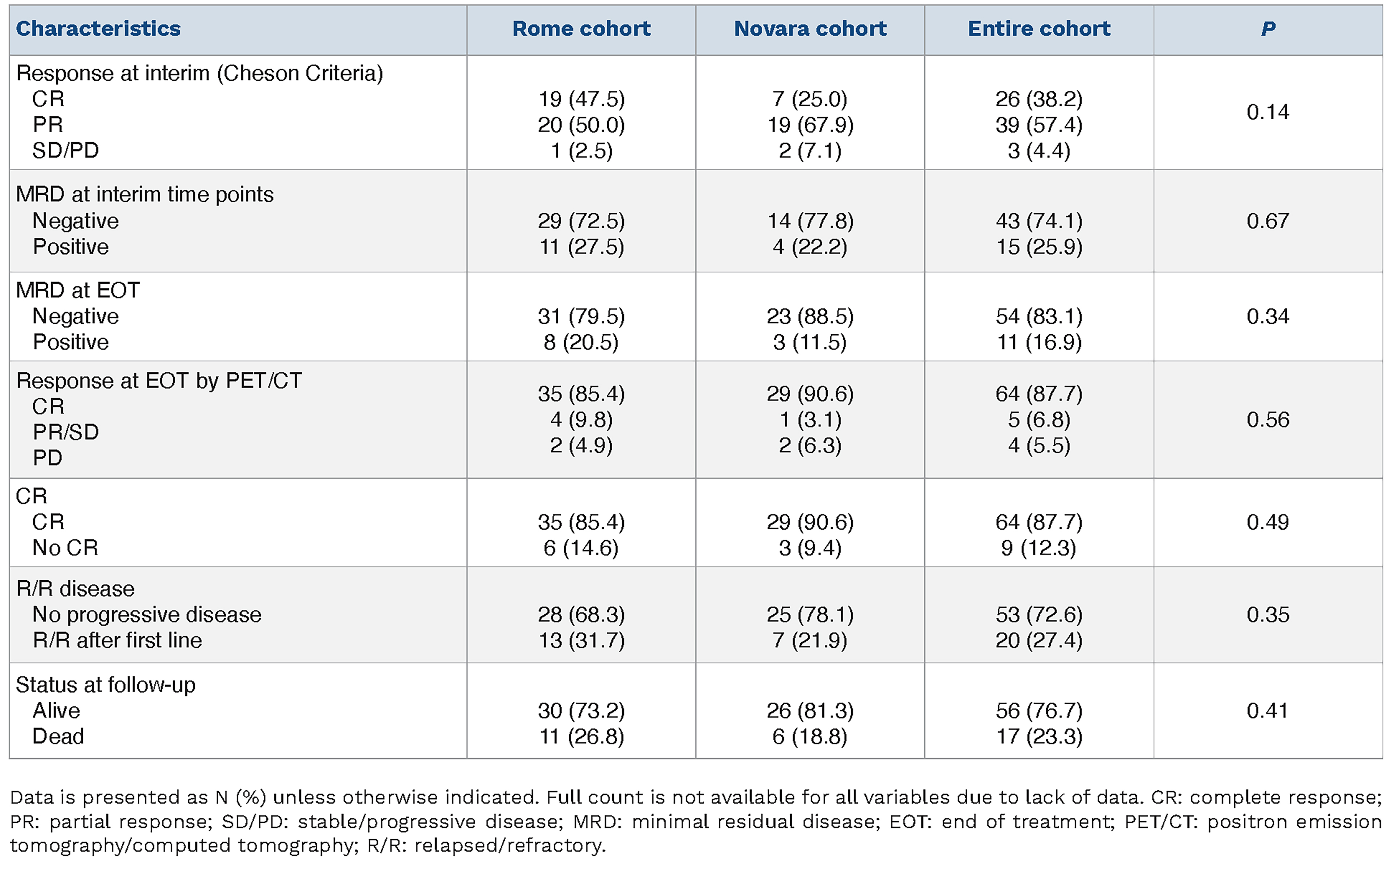This screenshot has height=869, width=1399.
Task: Select the R/R after first line label
Action: pos(117,640)
